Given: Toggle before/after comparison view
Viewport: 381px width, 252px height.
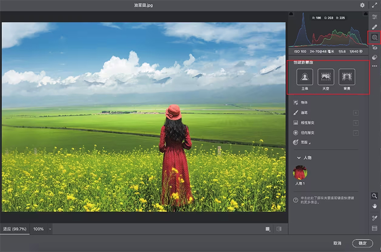Looking at the screenshot, I should [279, 229].
